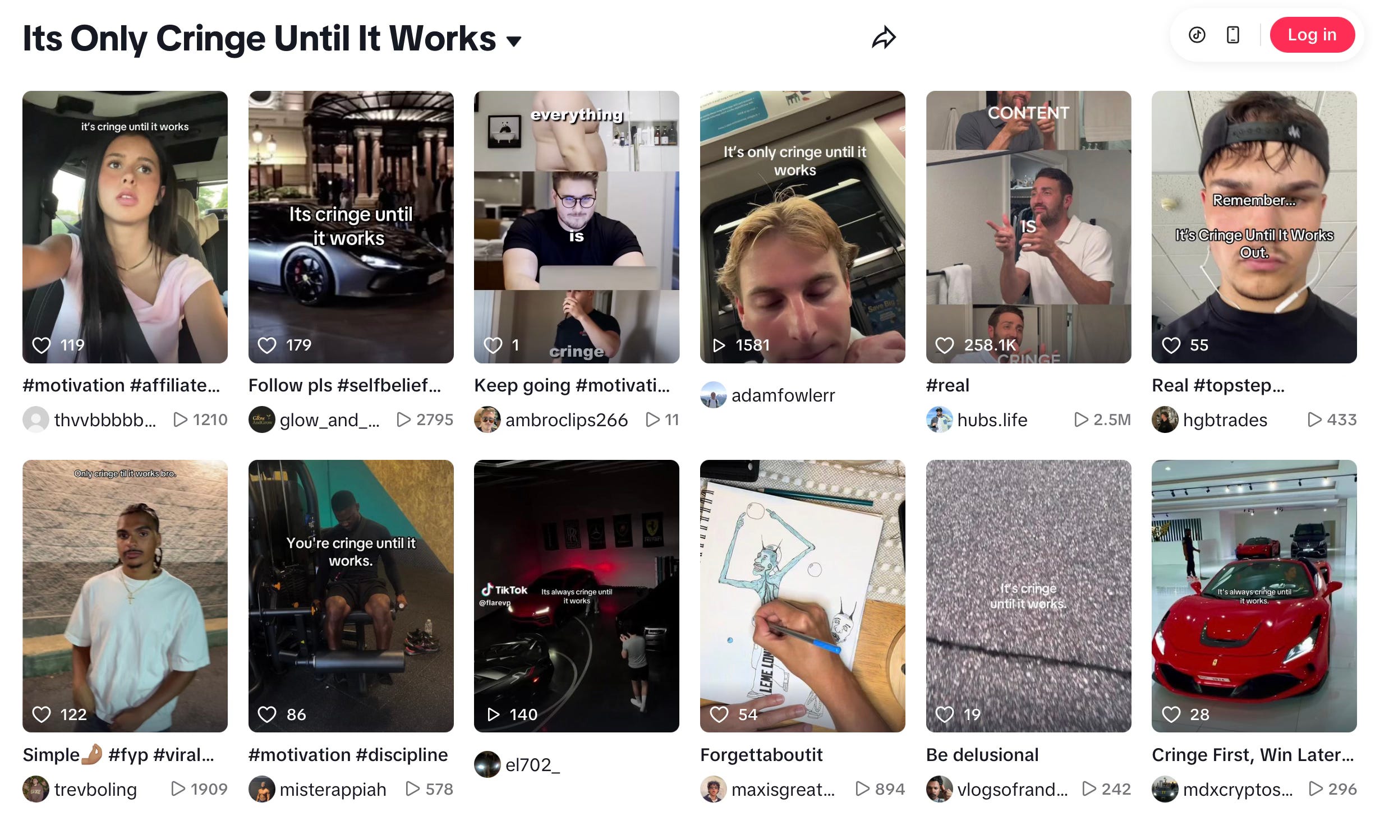Screen dimensions: 1389x830
Task: Click the share arrow icon
Action: 884,38
